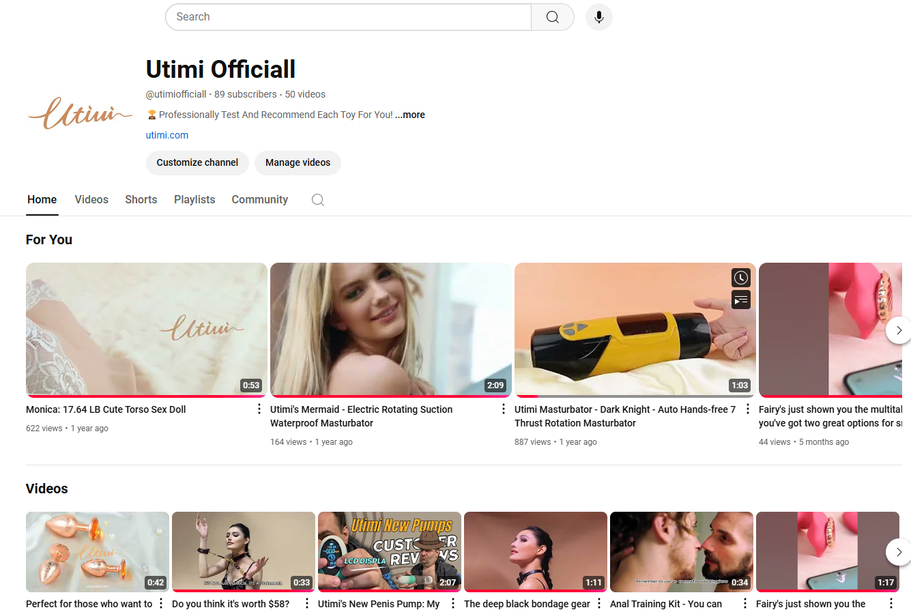Viewport: 911px width, 610px height.
Task: Click 'The deep black bondage gear' title
Action: point(527,604)
